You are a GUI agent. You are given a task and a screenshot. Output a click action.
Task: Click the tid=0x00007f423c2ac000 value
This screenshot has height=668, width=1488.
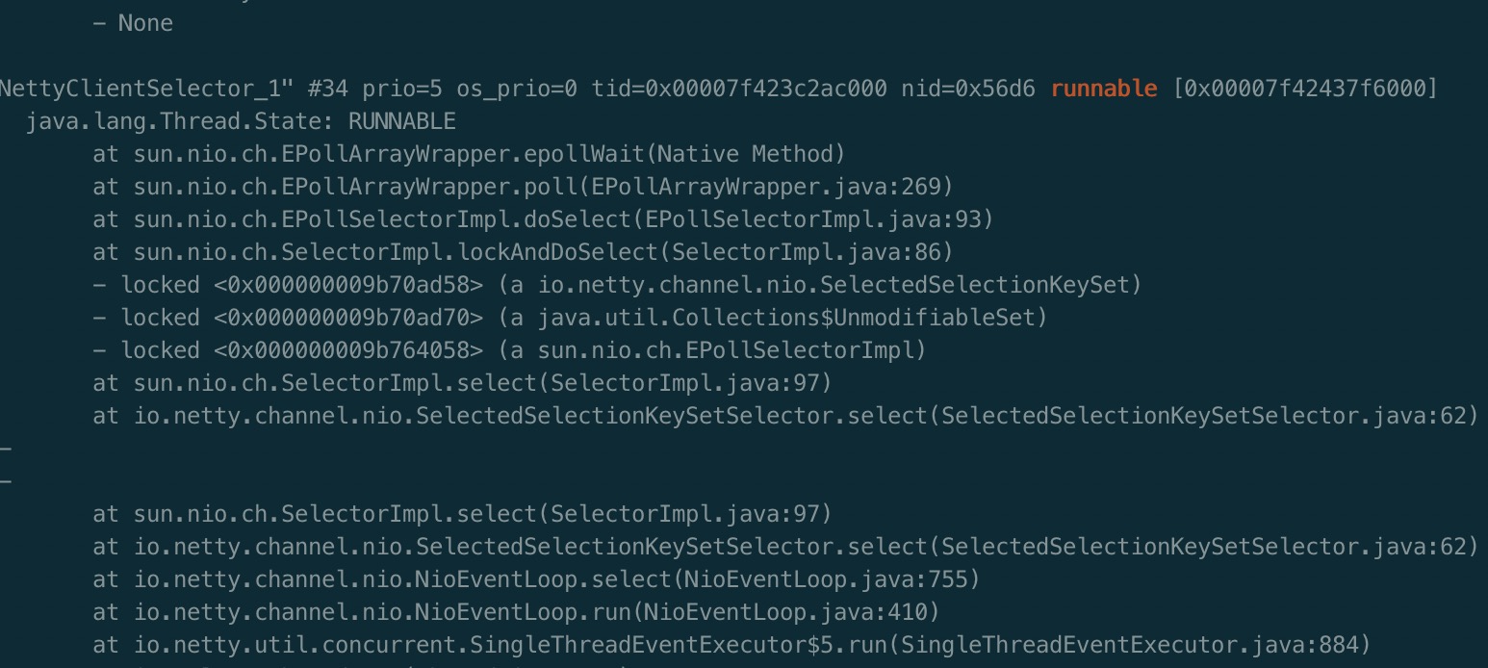click(x=740, y=89)
